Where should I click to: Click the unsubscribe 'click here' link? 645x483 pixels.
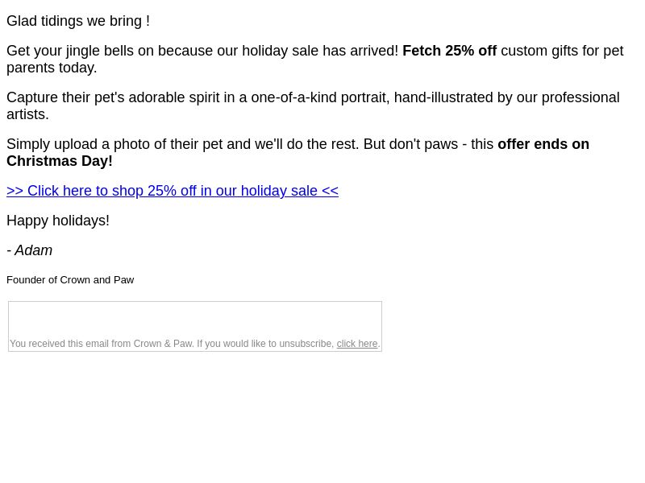pos(357,344)
